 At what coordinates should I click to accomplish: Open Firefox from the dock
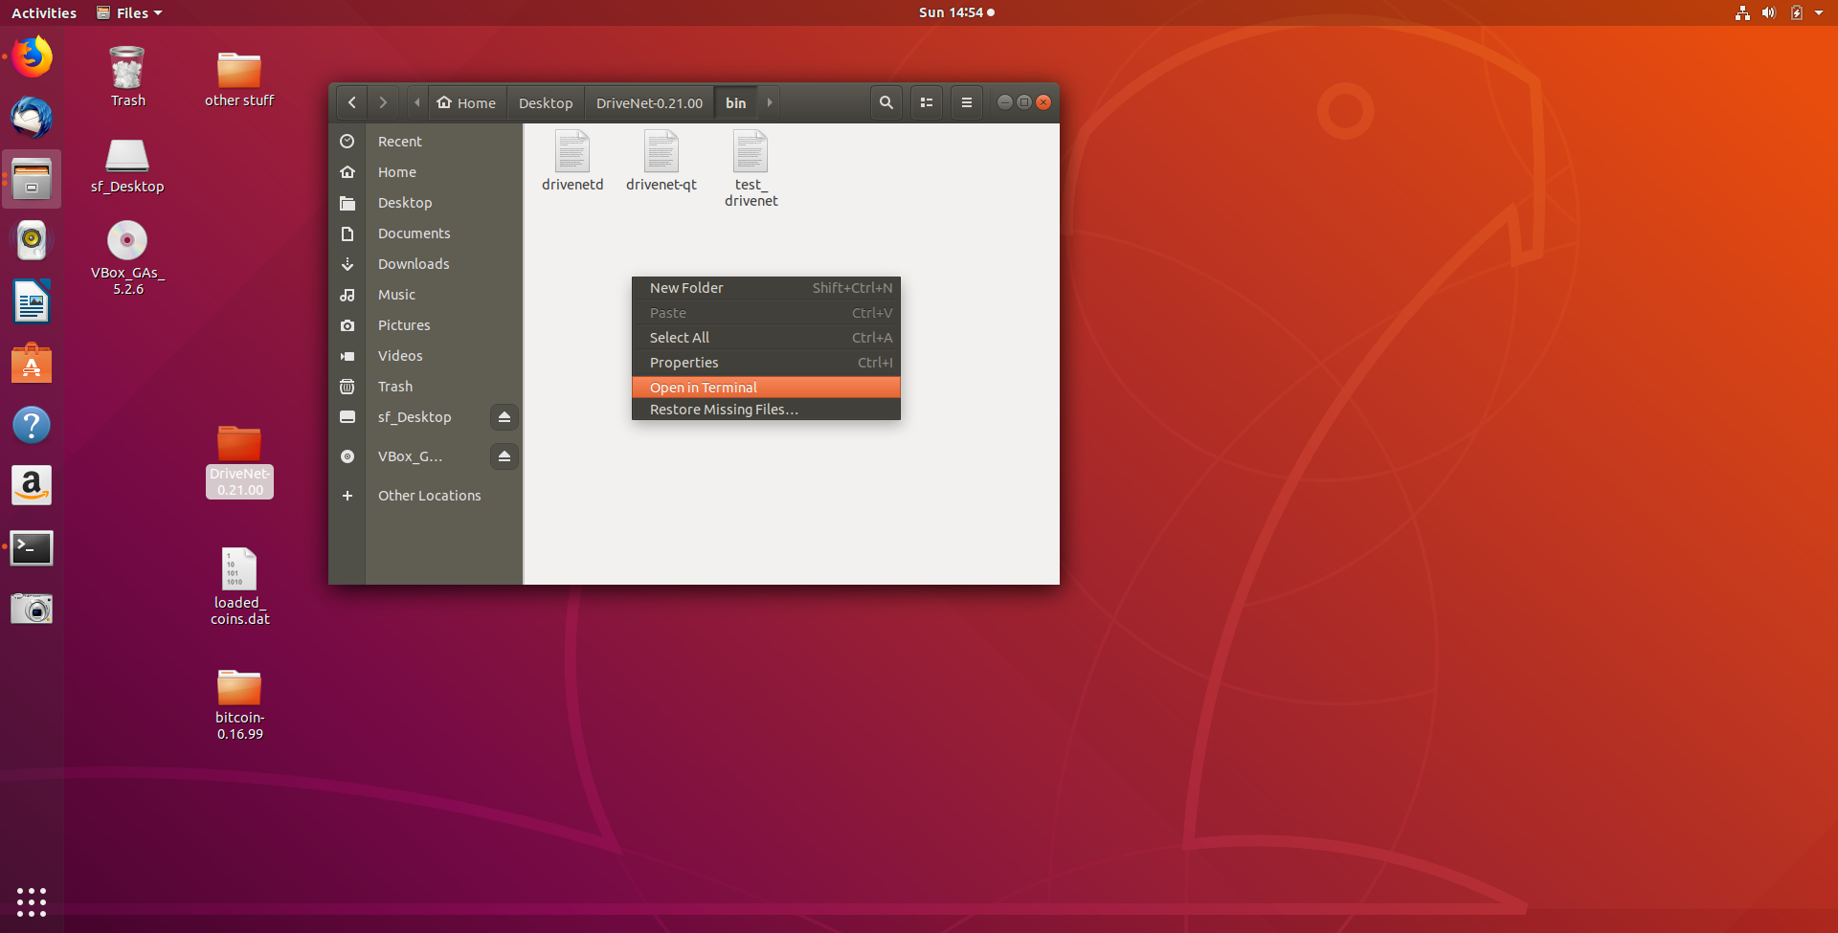tap(32, 57)
